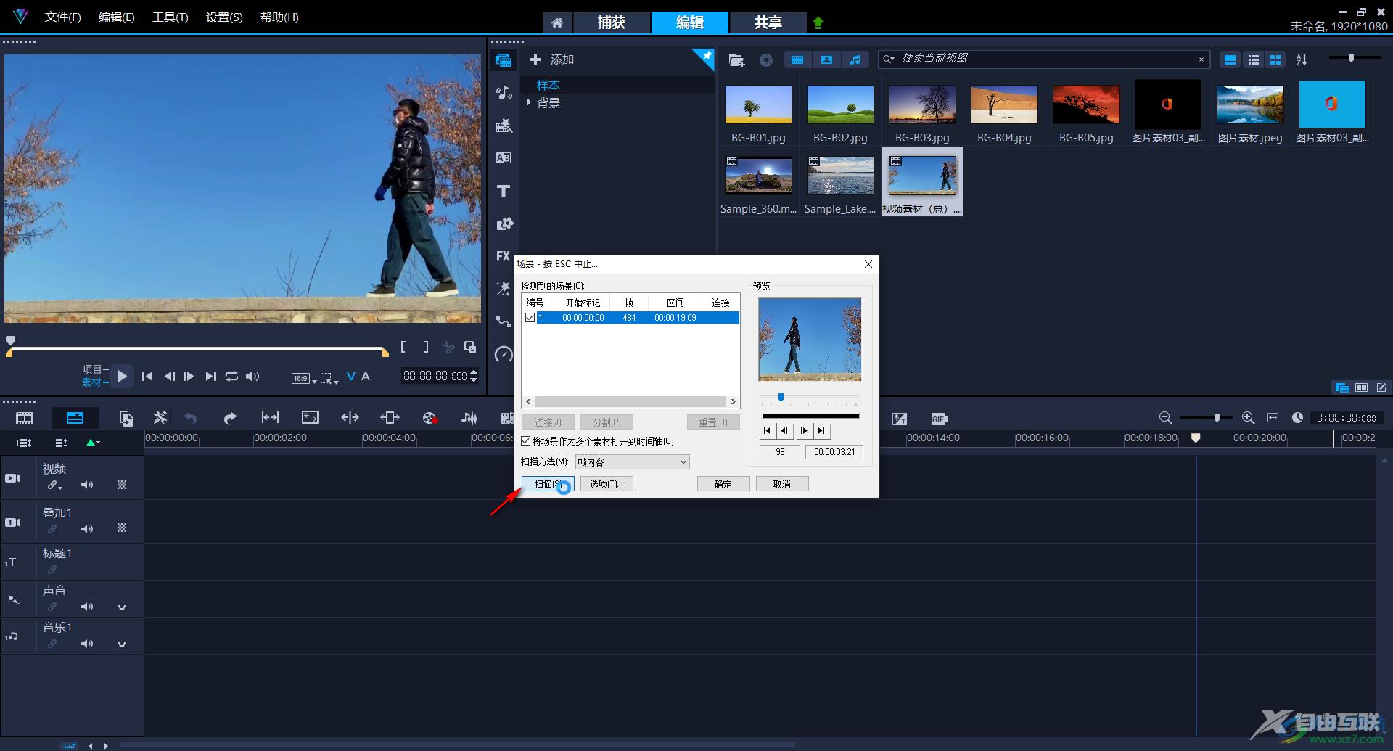Viewport: 1393px width, 751px height.
Task: Toggle show audio files filter in library
Action: pos(855,60)
